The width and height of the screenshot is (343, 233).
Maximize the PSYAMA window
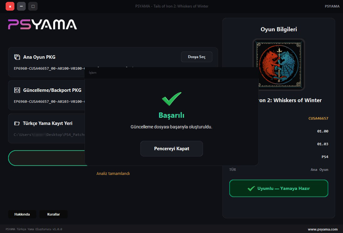(x=33, y=6)
